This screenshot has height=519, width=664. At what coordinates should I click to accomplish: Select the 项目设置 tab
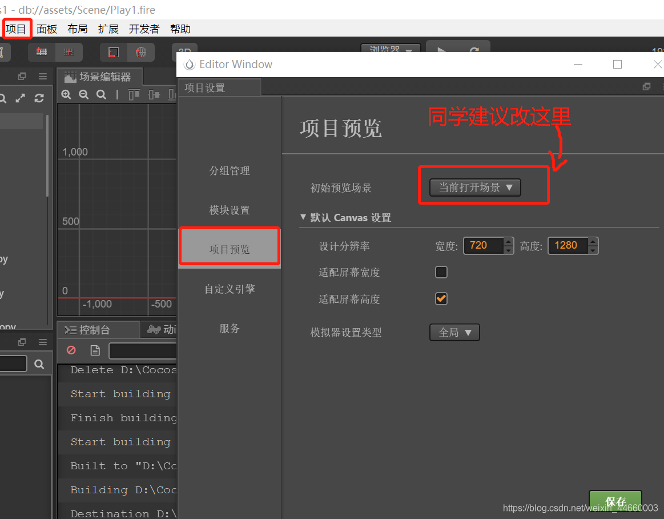(x=220, y=87)
